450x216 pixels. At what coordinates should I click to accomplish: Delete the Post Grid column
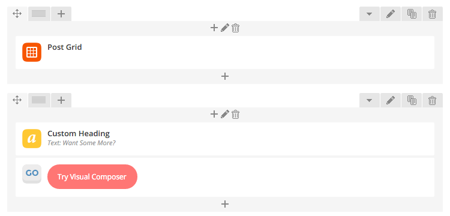[x=235, y=28]
